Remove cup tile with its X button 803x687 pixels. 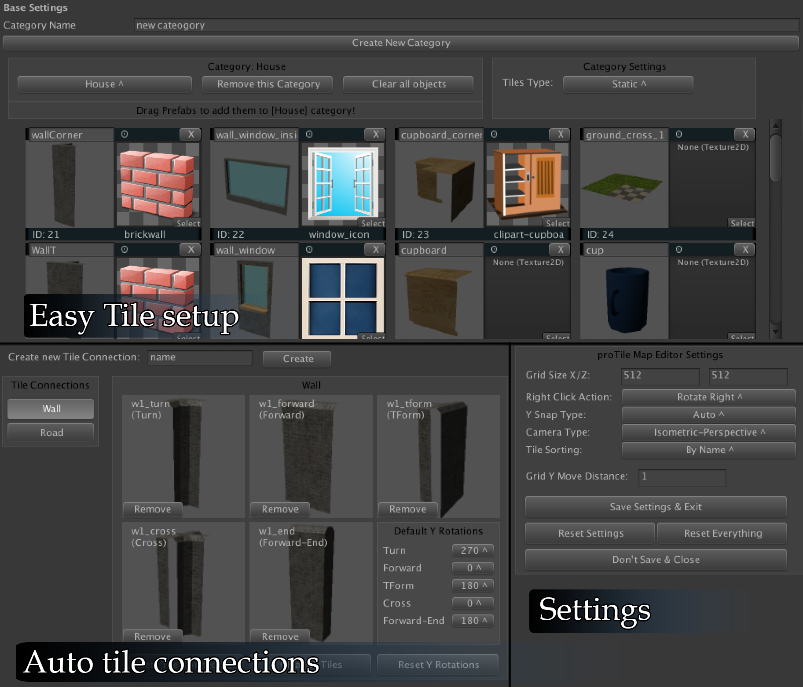[745, 250]
